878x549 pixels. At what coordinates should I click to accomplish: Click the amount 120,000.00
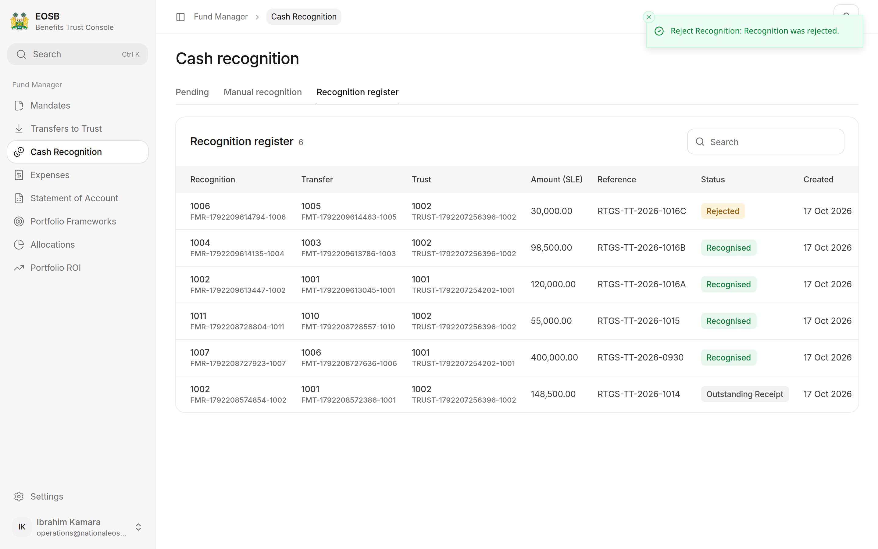[553, 284]
